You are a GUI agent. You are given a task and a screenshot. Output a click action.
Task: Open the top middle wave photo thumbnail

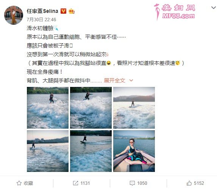tap(91, 108)
